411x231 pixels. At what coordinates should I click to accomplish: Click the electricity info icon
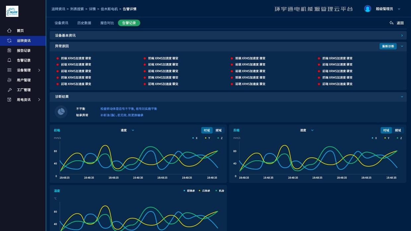[9, 99]
